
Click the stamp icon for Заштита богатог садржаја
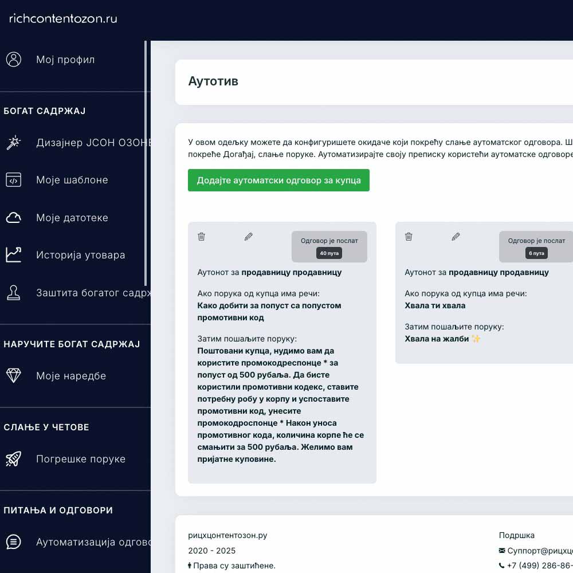[14, 293]
